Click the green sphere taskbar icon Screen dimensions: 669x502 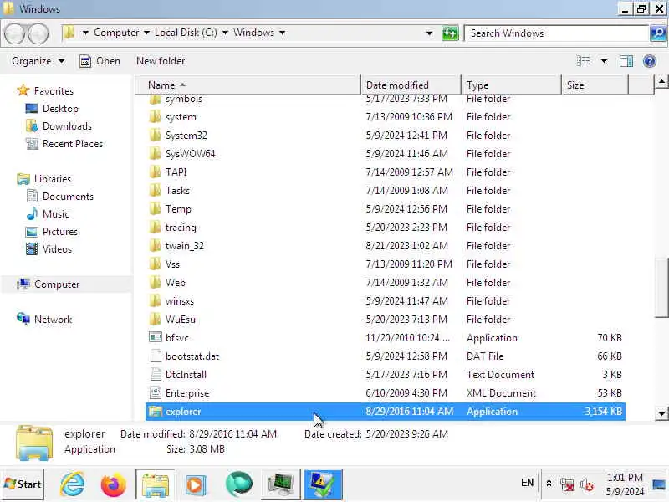point(239,484)
